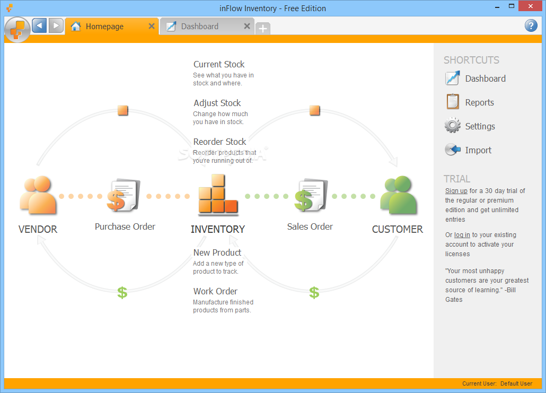Image resolution: width=546 pixels, height=393 pixels.
Task: Click the orange square above Purchase Order
Action: point(122,110)
